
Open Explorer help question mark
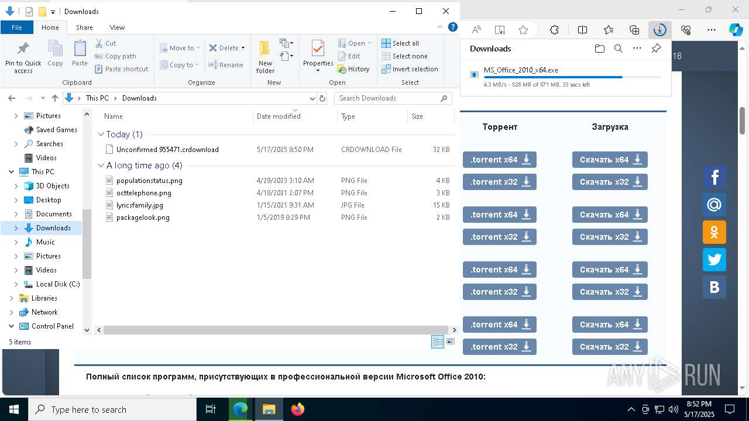point(452,27)
